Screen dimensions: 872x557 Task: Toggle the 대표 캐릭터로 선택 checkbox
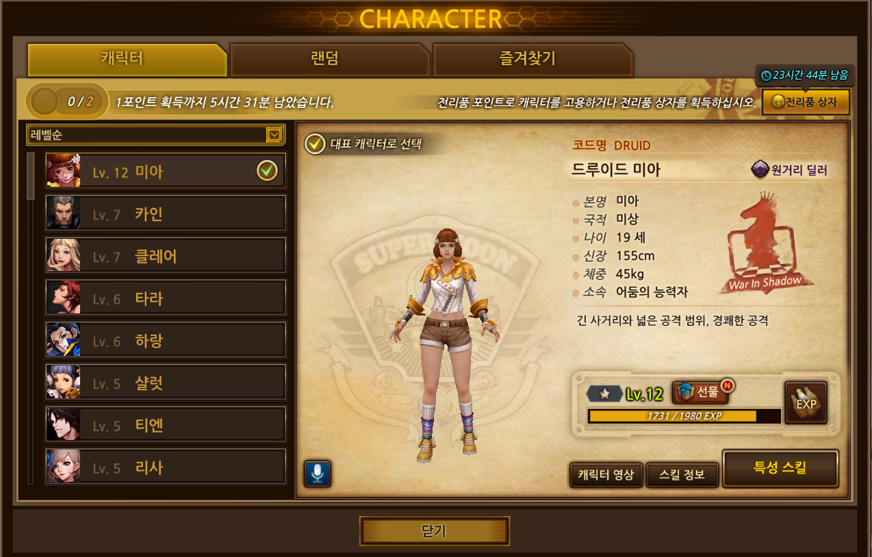(315, 144)
